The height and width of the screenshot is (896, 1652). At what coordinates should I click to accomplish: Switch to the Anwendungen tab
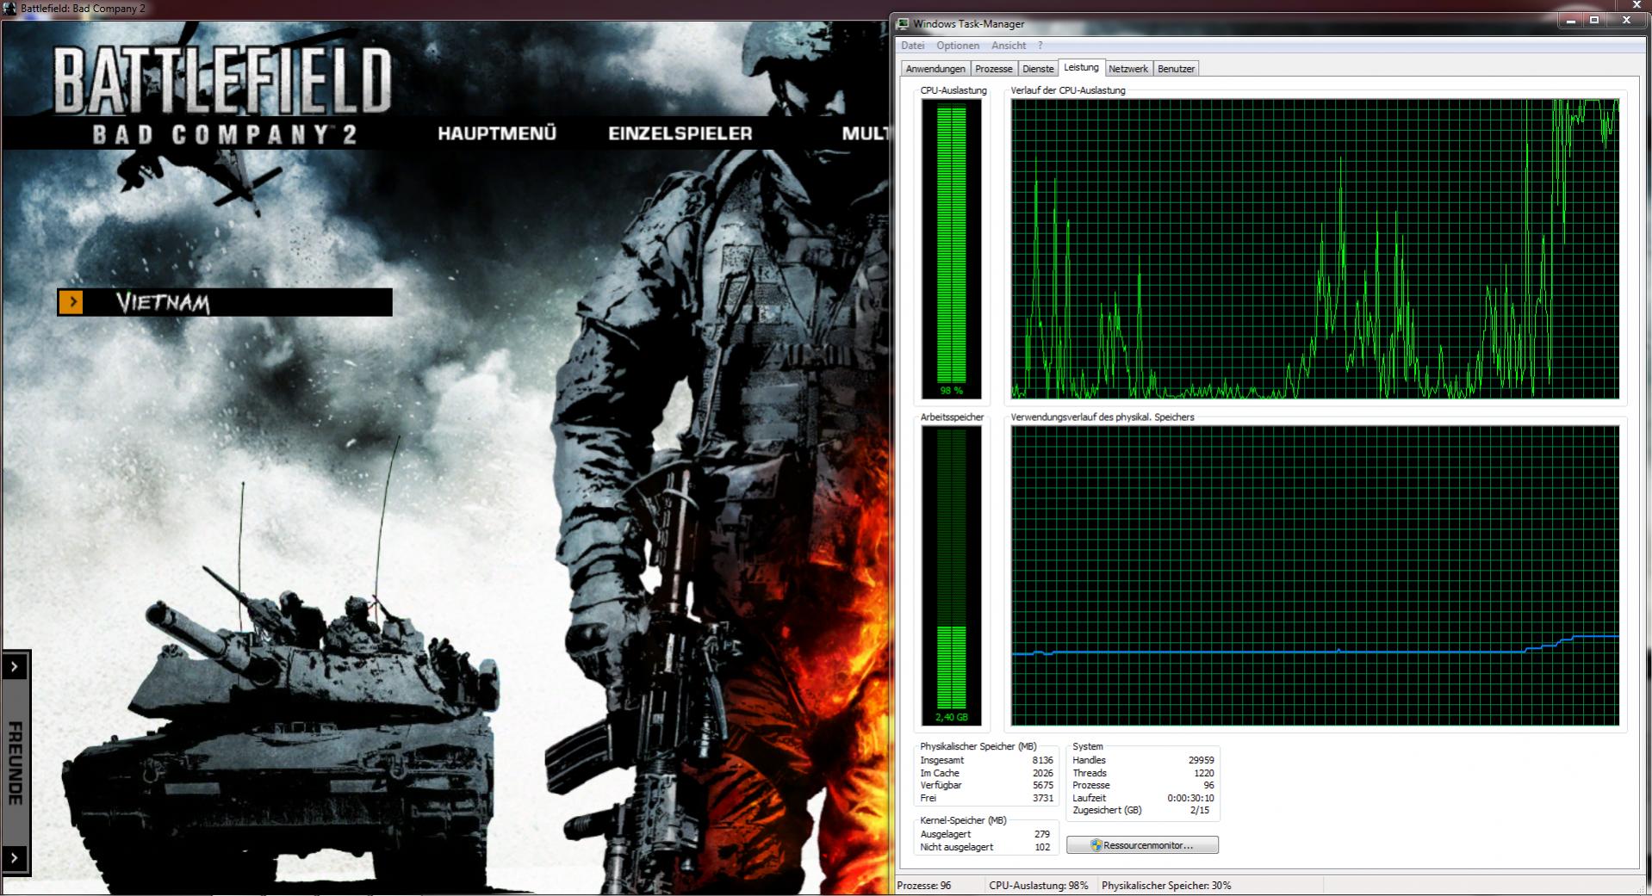(935, 69)
